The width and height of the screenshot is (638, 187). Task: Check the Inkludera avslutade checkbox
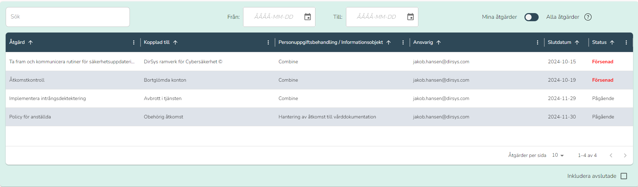tap(624, 176)
